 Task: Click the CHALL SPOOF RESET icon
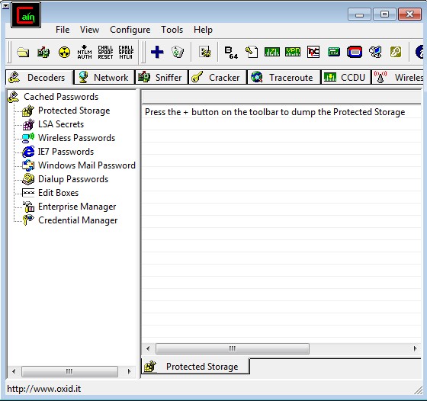105,52
